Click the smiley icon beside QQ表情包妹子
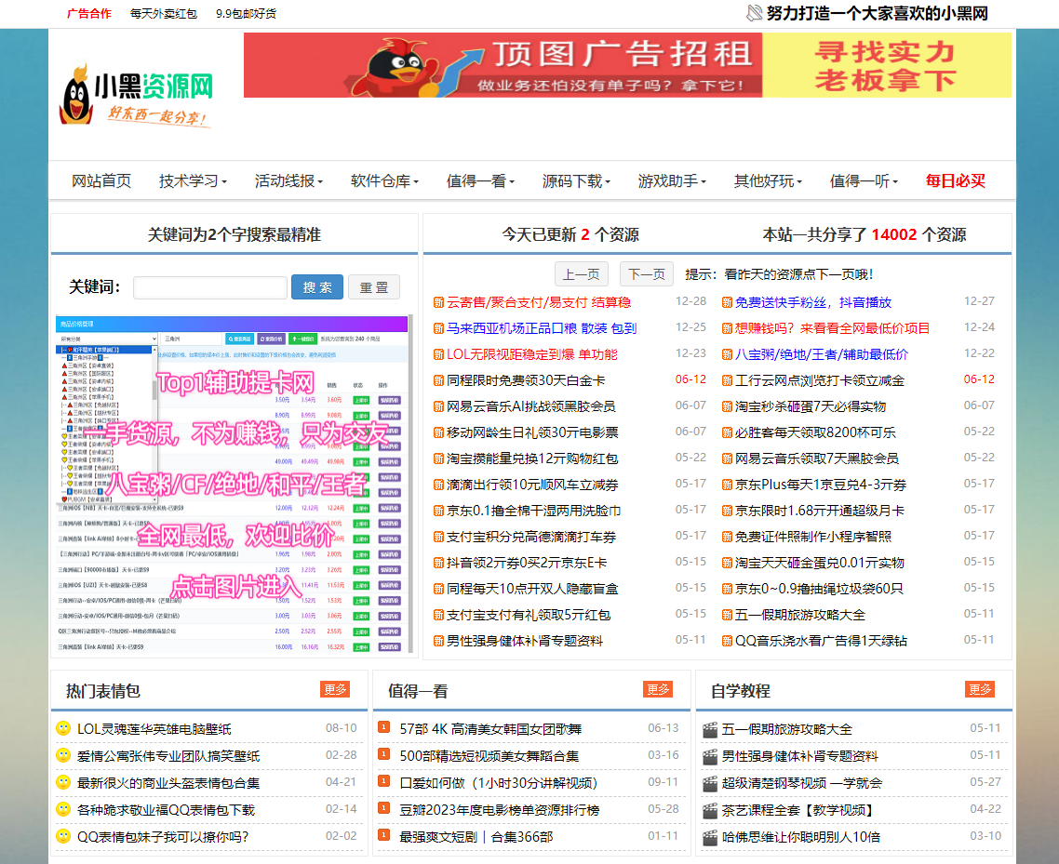This screenshot has width=1059, height=864. click(62, 836)
